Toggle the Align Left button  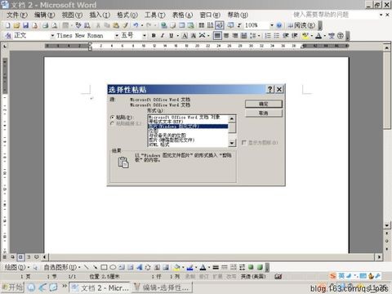point(217,36)
